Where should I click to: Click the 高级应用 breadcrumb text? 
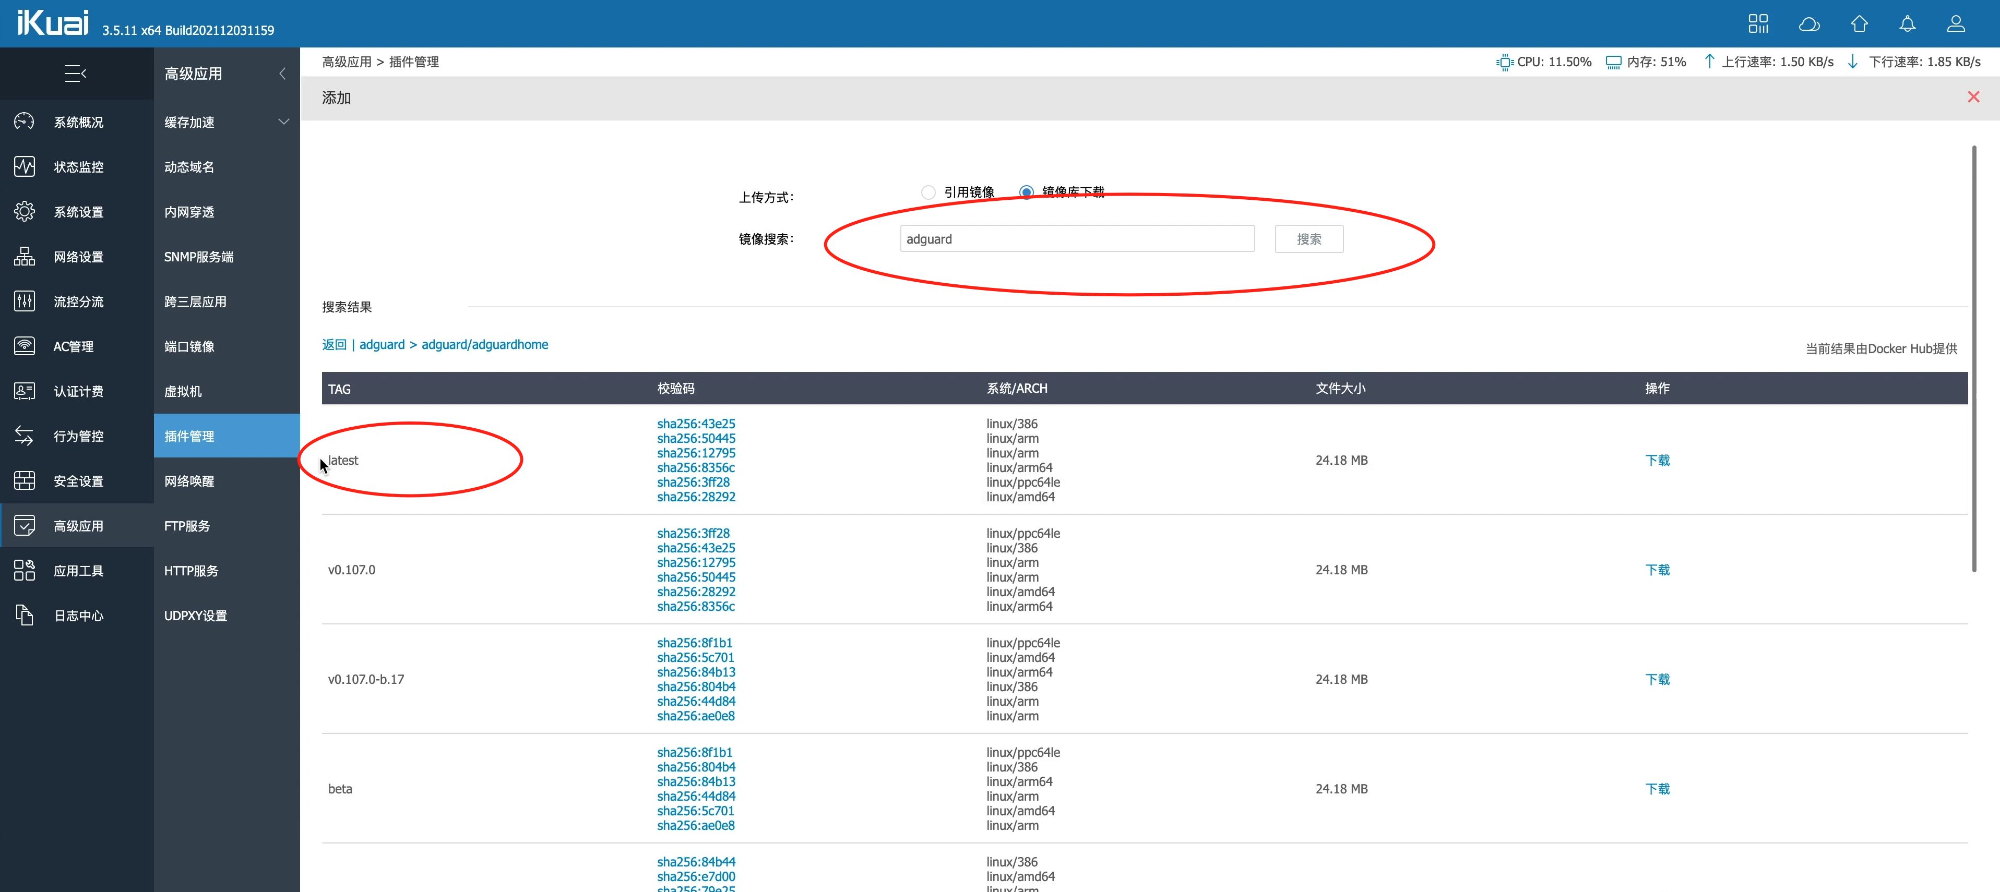[x=346, y=62]
